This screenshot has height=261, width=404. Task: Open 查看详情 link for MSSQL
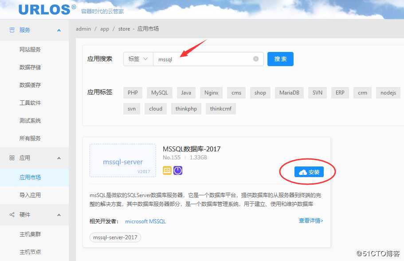tap(311, 221)
